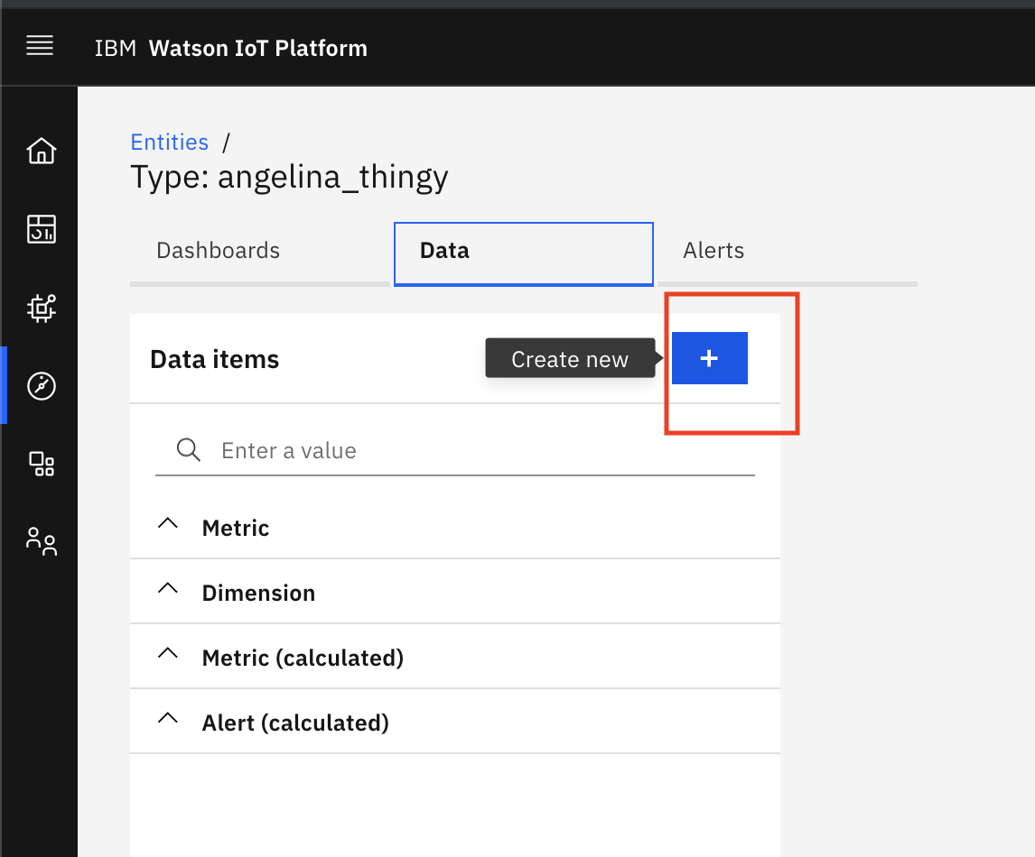Image resolution: width=1035 pixels, height=857 pixels.
Task: Focus the Enter a value search field
Action: [x=455, y=451]
